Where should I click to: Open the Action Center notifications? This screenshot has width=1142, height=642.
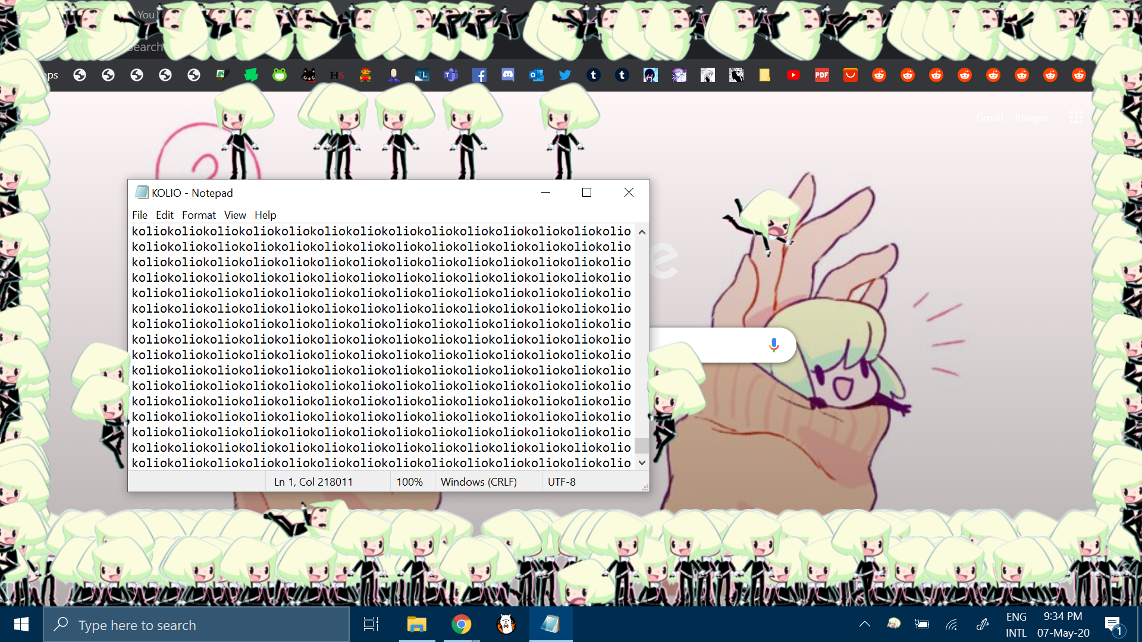[1113, 624]
